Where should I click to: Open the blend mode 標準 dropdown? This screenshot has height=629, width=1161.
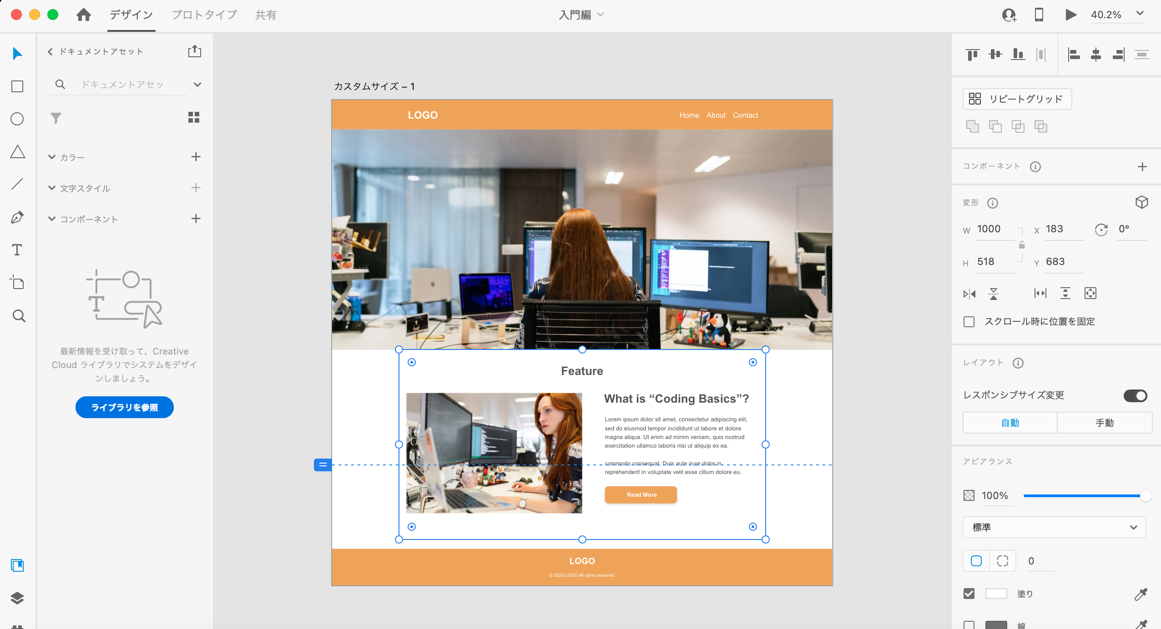1054,527
